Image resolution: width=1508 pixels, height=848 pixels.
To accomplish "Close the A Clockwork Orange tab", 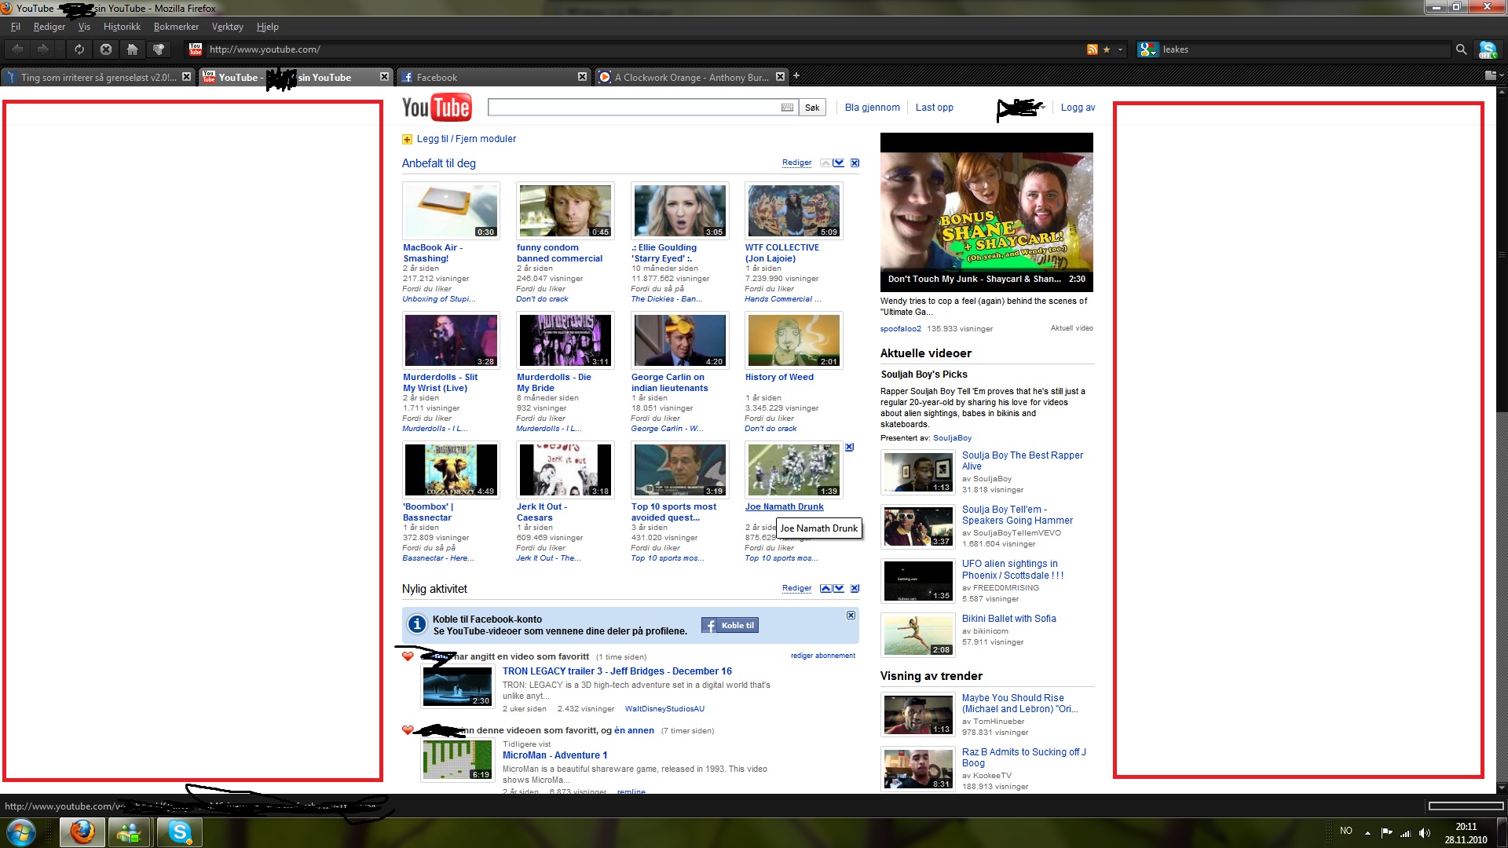I will click(780, 77).
